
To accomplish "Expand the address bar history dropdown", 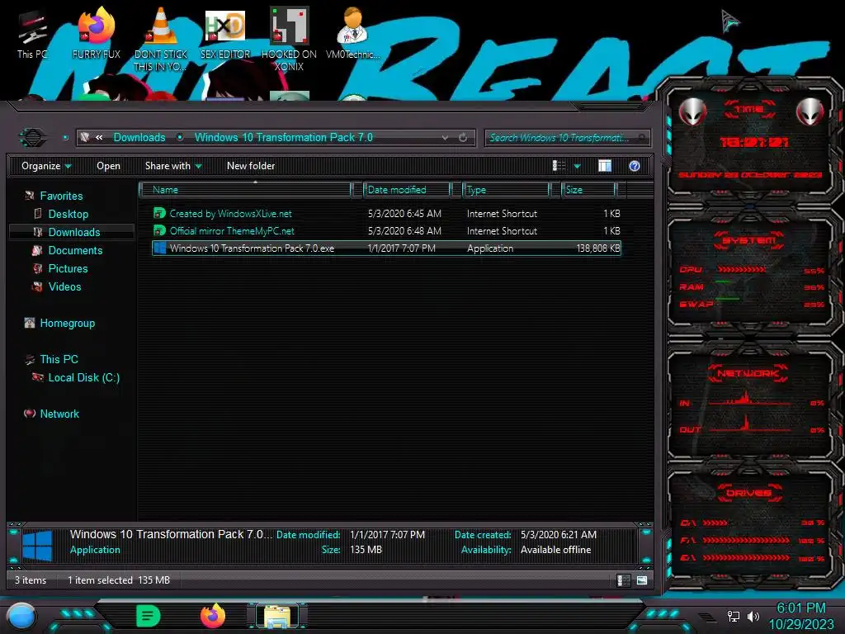I will point(445,138).
